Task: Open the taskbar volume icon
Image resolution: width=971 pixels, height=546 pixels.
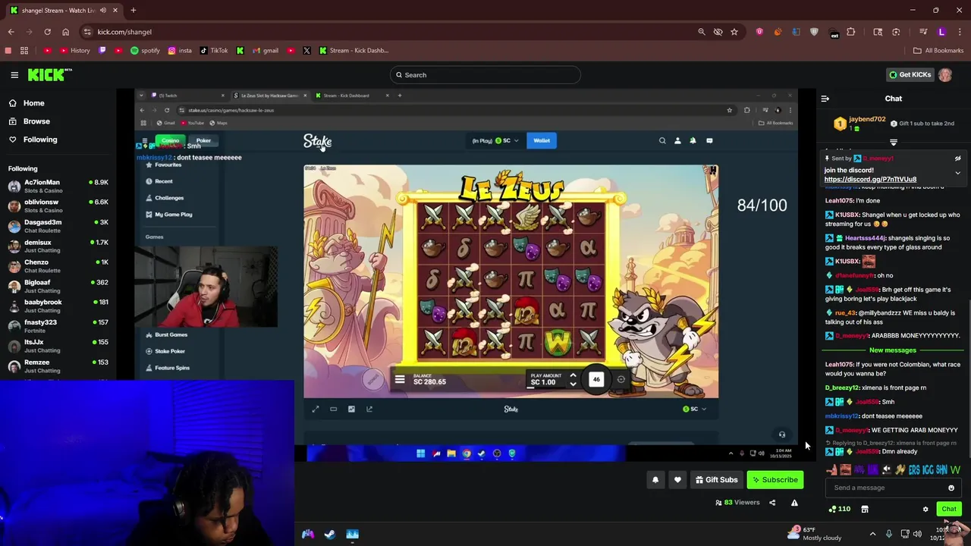Action: (917, 535)
